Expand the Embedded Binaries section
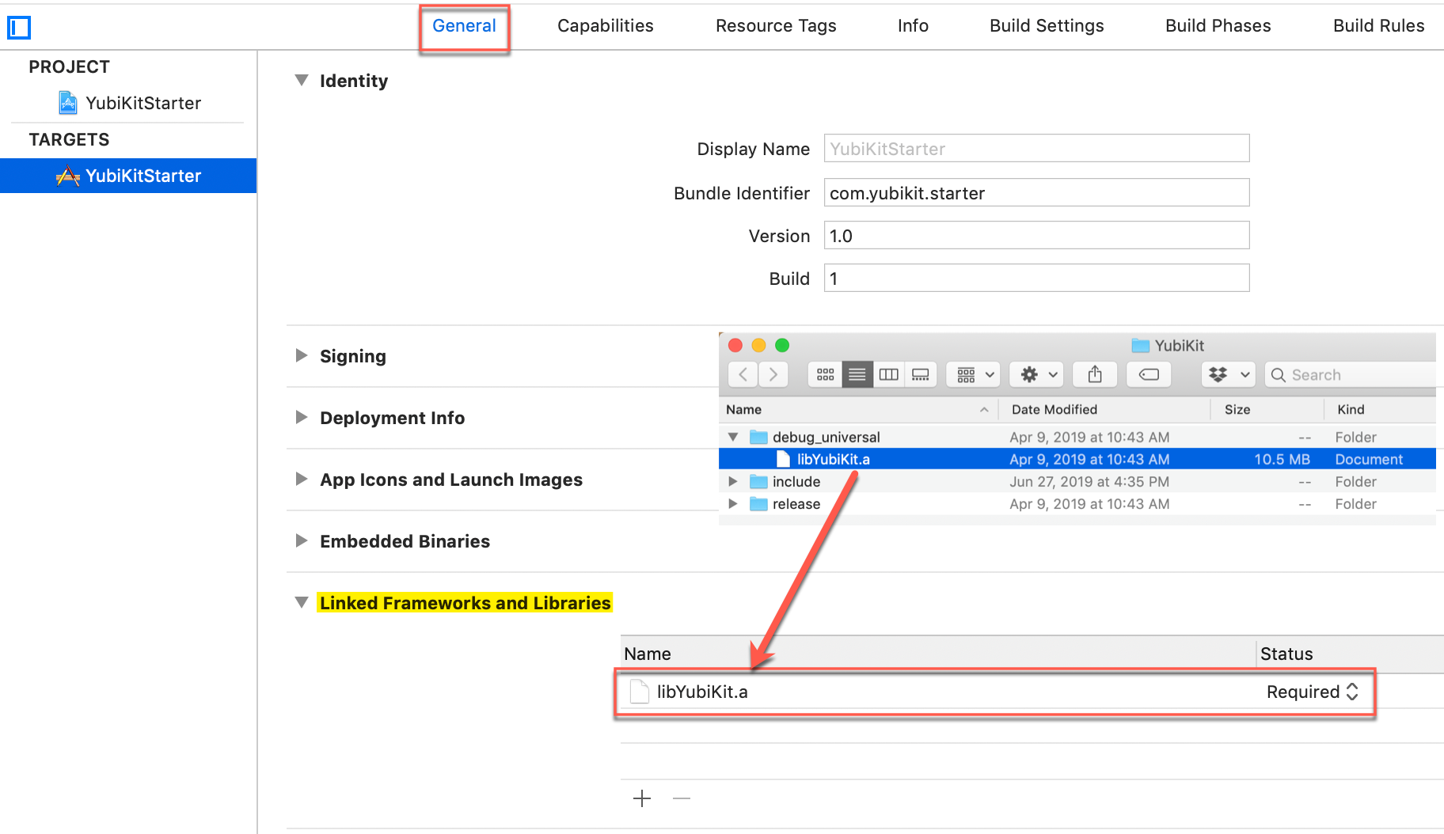1444x834 pixels. pos(302,540)
